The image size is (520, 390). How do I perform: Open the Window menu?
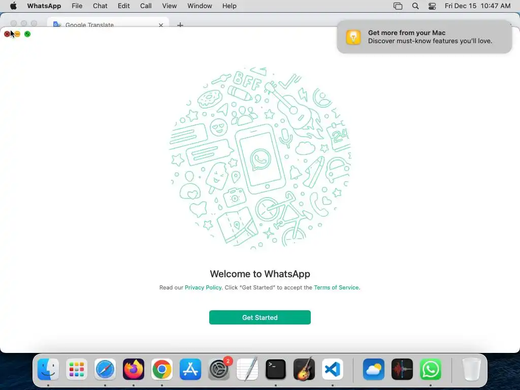click(200, 6)
